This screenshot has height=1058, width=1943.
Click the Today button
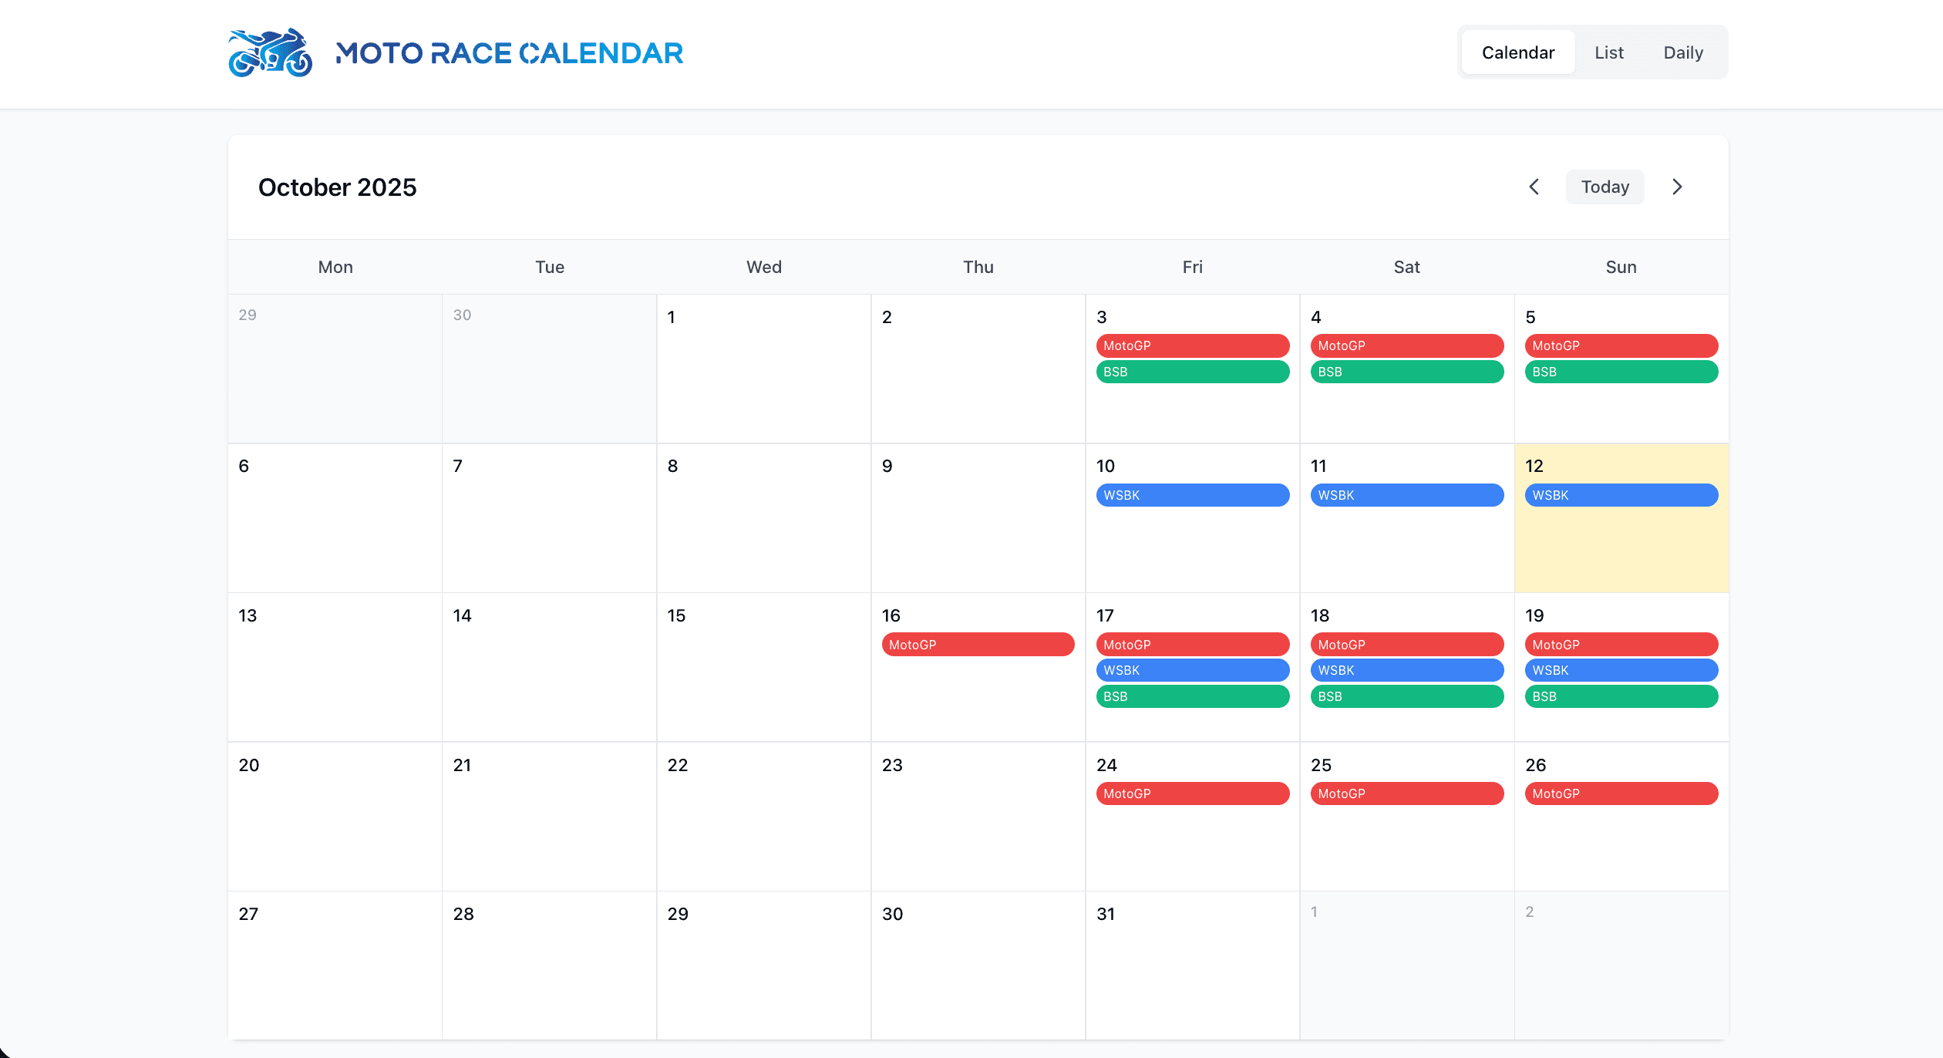1605,187
